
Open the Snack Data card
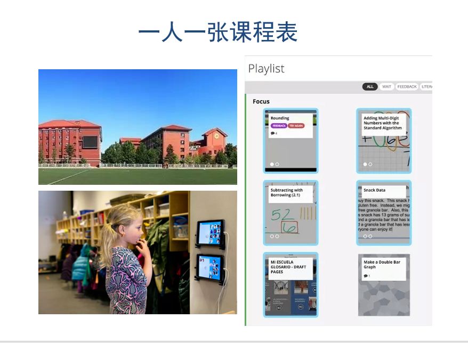tap(384, 213)
